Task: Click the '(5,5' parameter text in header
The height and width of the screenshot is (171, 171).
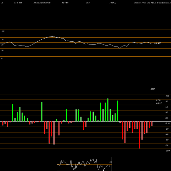Action: [88, 3]
